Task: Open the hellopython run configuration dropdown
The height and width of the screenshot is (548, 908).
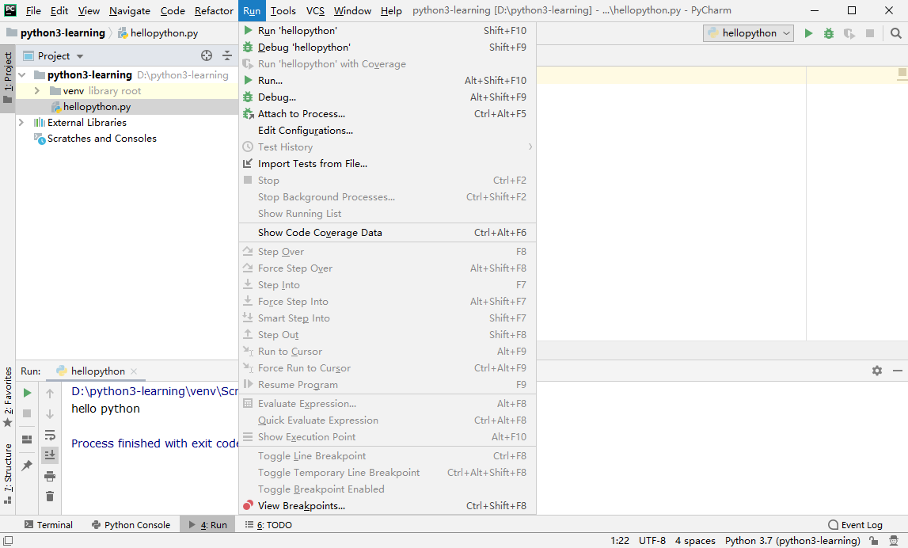Action: tap(748, 33)
